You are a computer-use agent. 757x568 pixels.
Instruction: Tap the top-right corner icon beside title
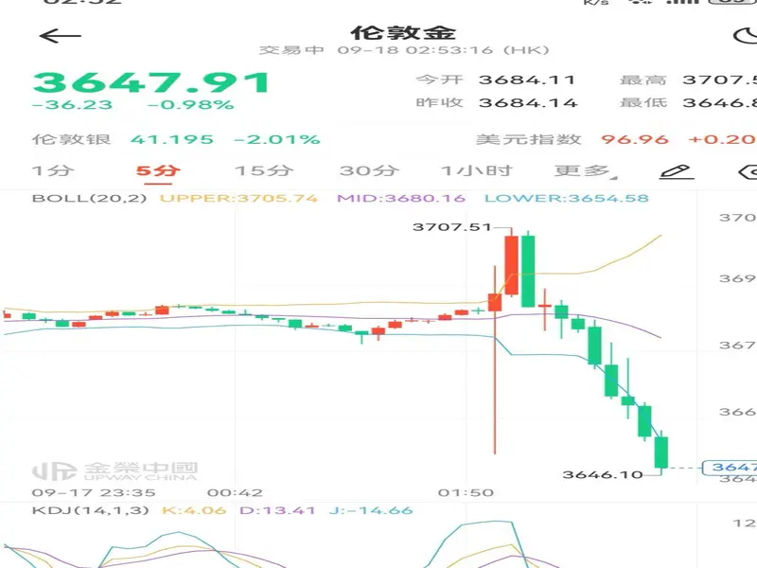pos(746,37)
